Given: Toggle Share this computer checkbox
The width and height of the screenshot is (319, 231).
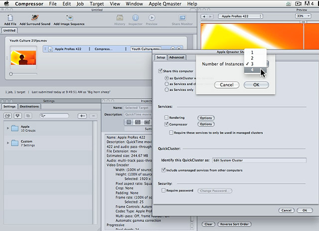Looking at the screenshot, I should [x=160, y=71].
